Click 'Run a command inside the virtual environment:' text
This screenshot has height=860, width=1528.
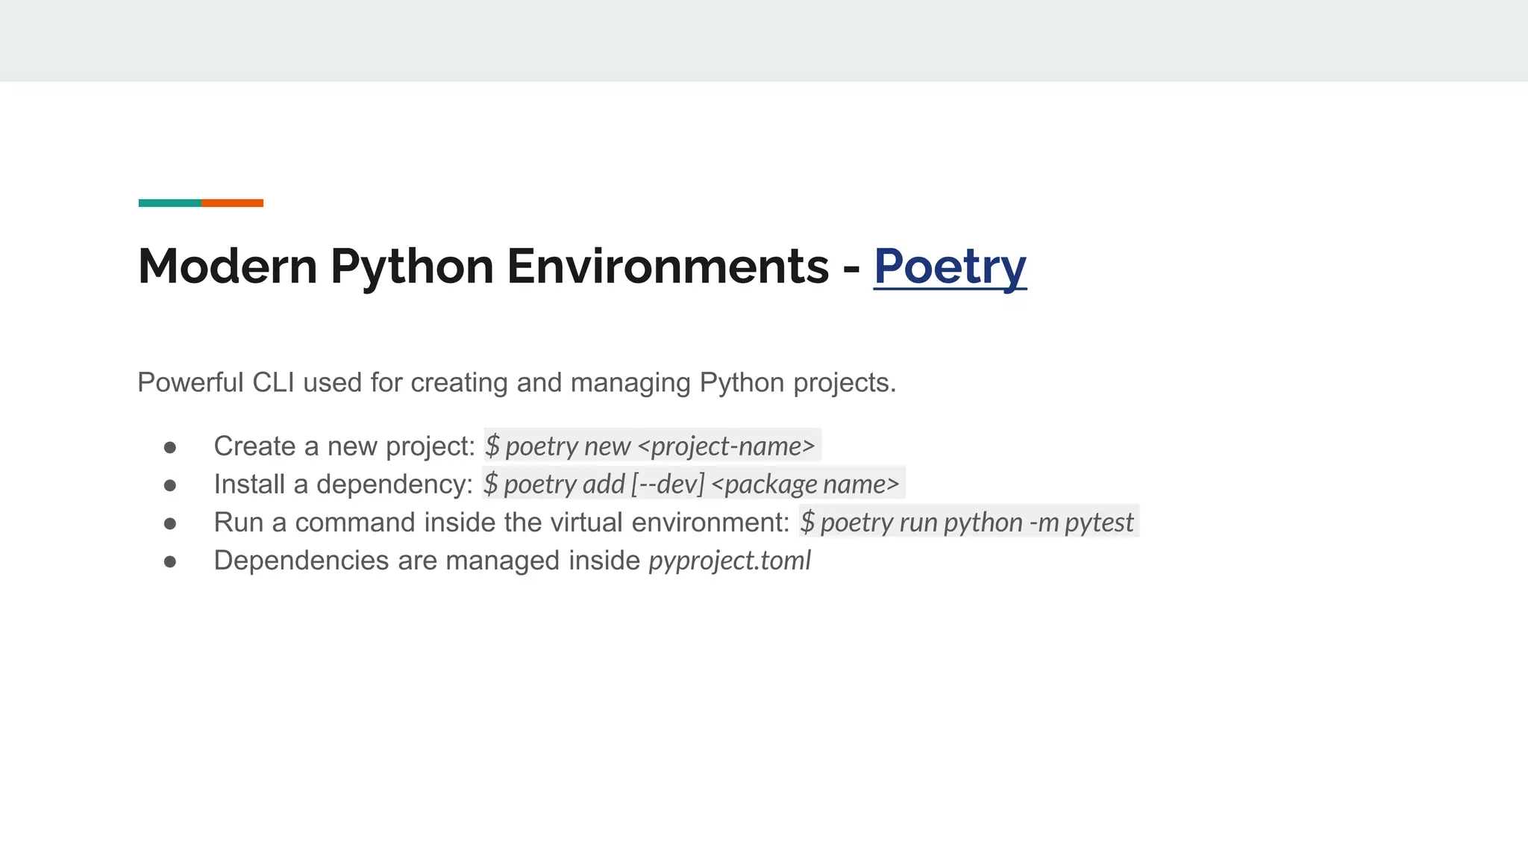click(x=501, y=522)
